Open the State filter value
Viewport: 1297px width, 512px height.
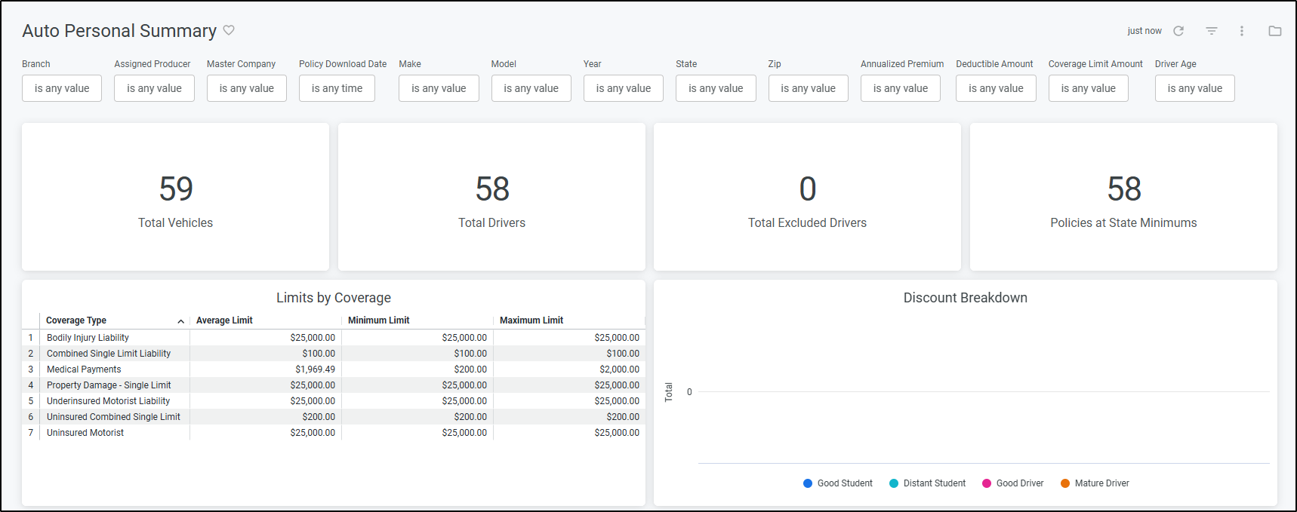(716, 88)
